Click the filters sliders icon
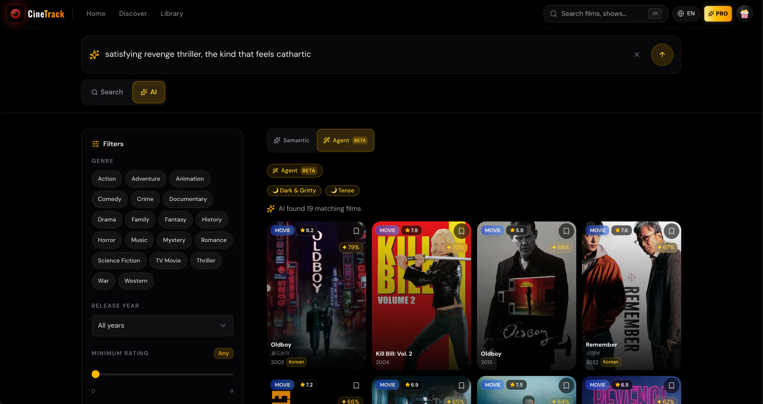Viewport: 763px width, 404px height. click(x=95, y=144)
